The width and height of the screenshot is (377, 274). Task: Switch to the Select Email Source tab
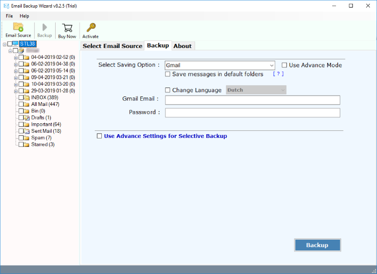[x=112, y=46]
